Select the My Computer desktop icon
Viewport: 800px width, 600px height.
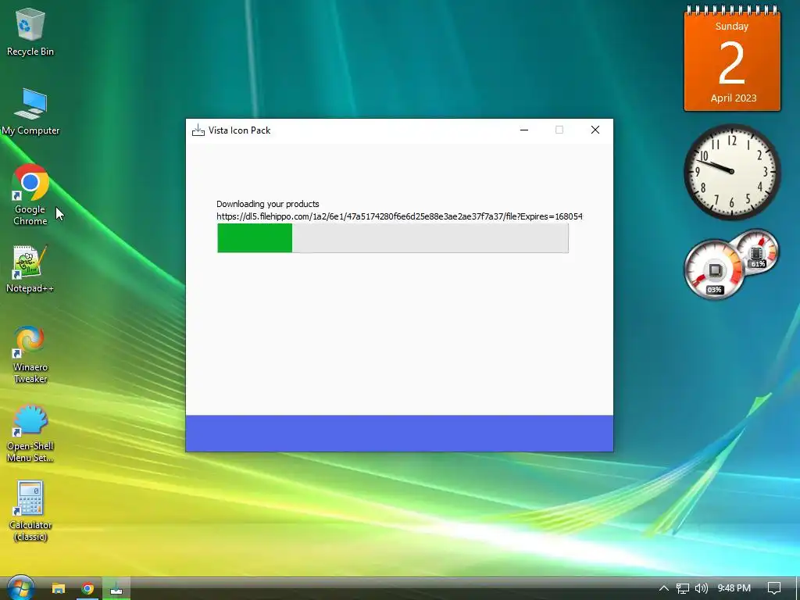(x=30, y=112)
